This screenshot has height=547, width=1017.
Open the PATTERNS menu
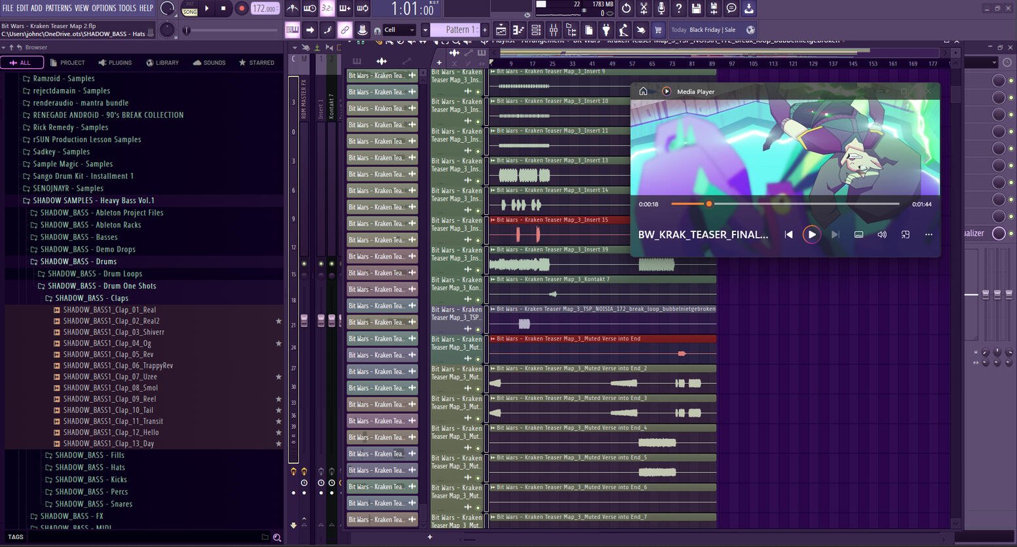[x=58, y=9]
